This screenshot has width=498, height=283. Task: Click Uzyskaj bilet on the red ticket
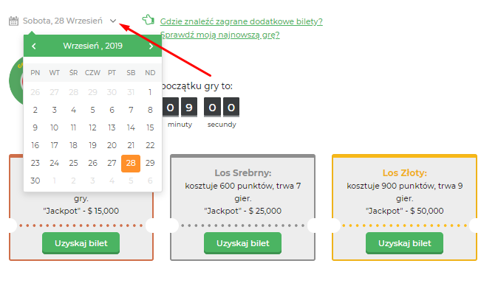[x=81, y=243]
